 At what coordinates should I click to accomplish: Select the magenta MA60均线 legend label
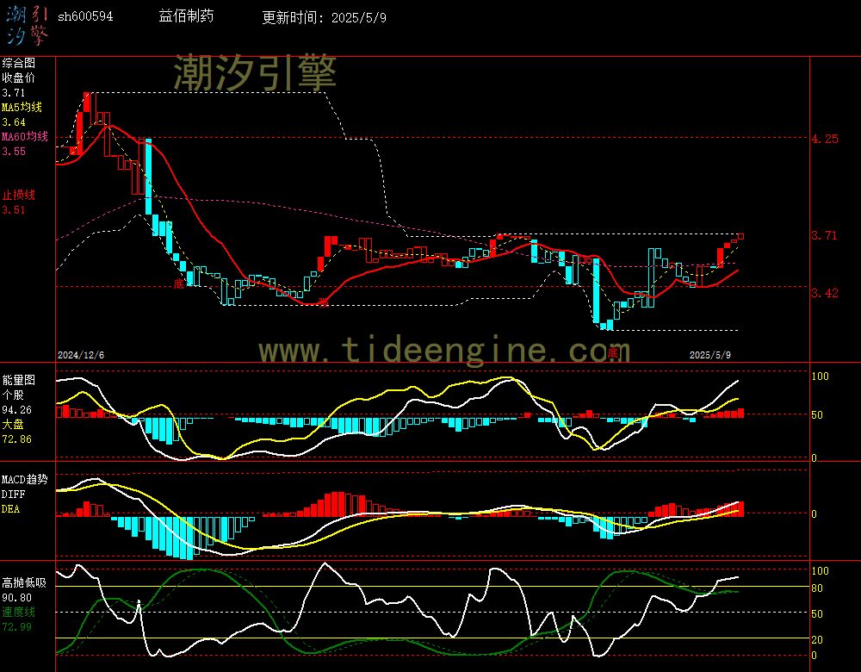[x=25, y=136]
